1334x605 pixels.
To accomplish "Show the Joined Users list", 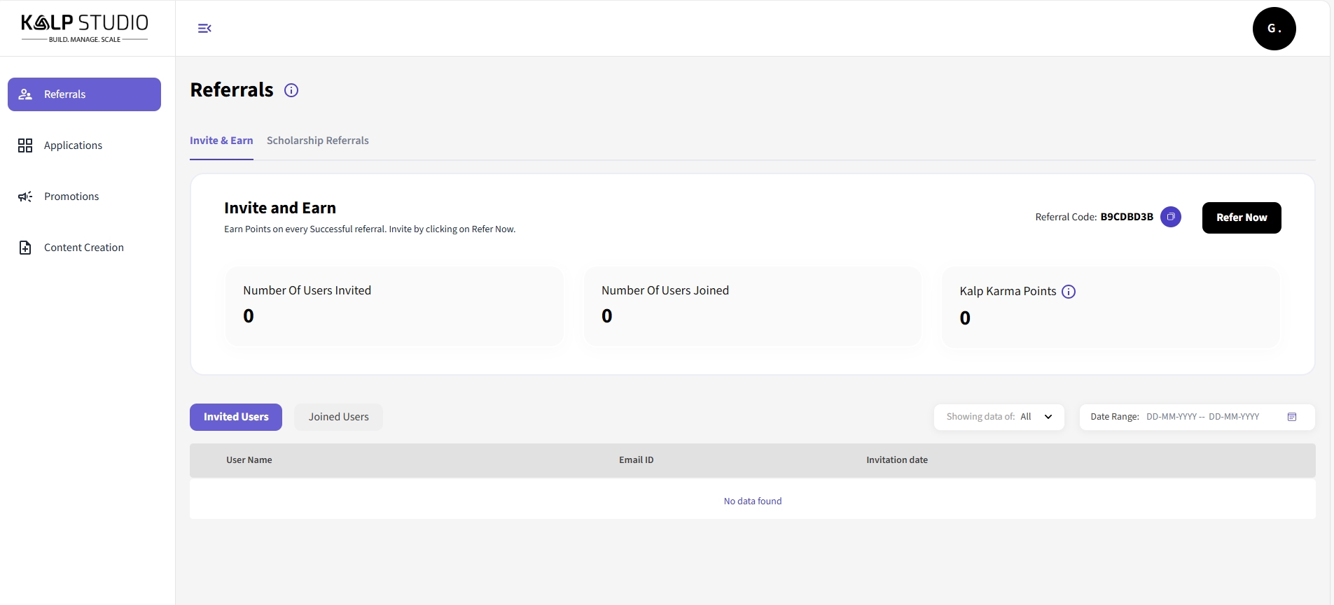I will coord(338,417).
